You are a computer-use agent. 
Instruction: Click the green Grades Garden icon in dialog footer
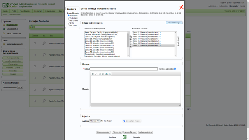pyautogui.click(x=124, y=137)
